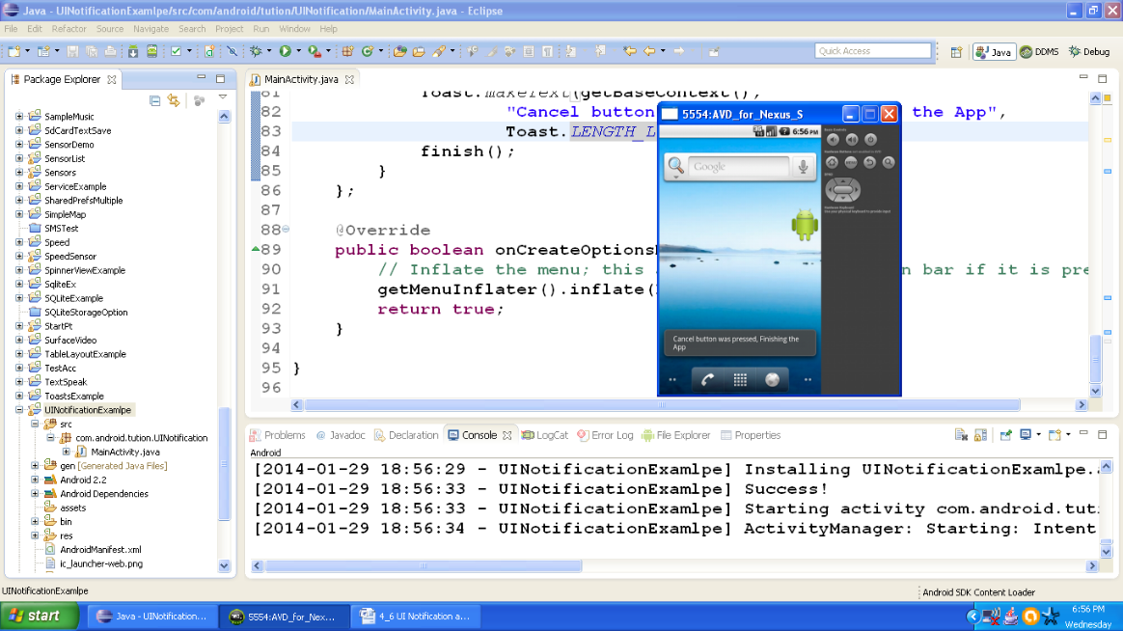Click the Java perspective button
The height and width of the screenshot is (631, 1123).
994,51
